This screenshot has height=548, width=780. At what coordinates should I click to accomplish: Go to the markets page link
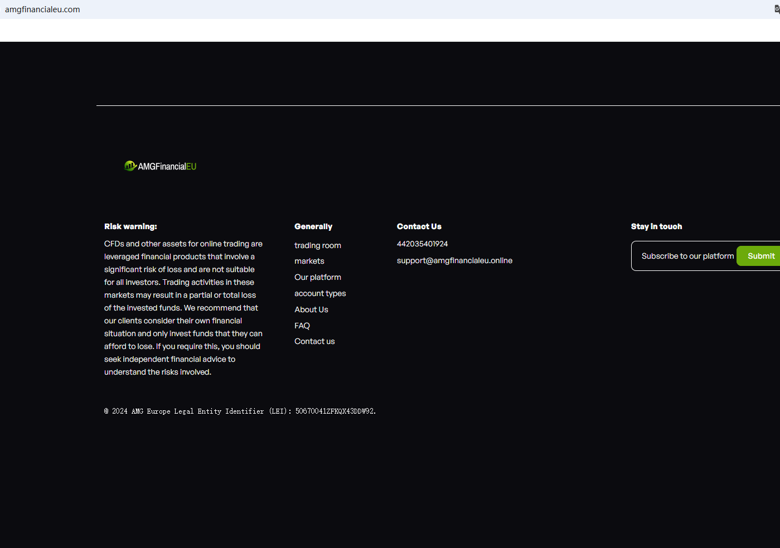tap(309, 261)
